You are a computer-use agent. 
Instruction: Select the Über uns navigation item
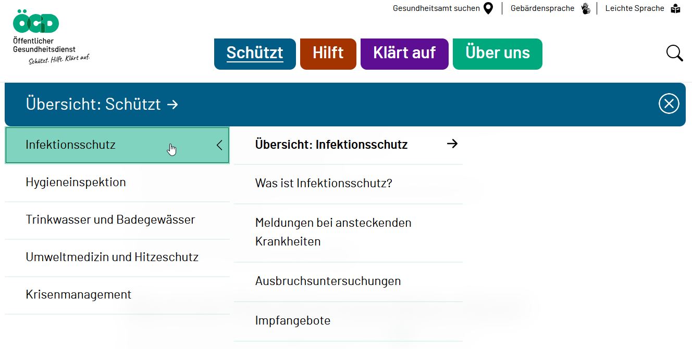click(x=497, y=53)
